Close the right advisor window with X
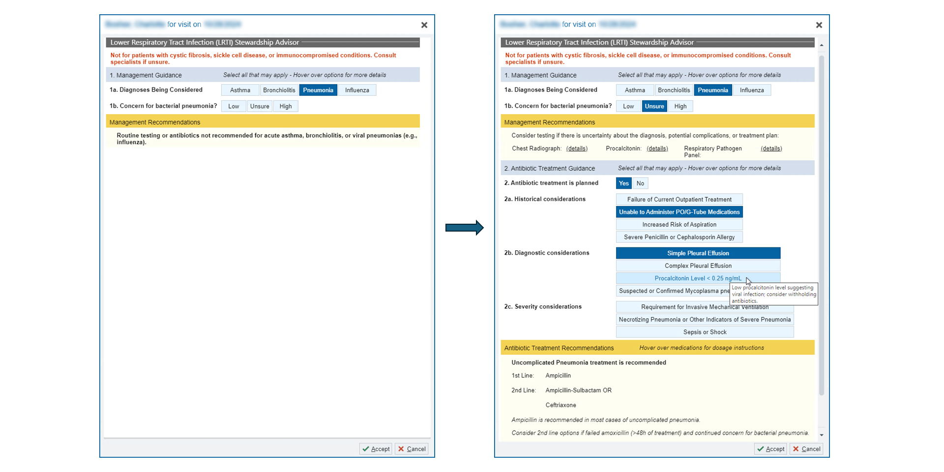The image size is (944, 472). (x=819, y=25)
